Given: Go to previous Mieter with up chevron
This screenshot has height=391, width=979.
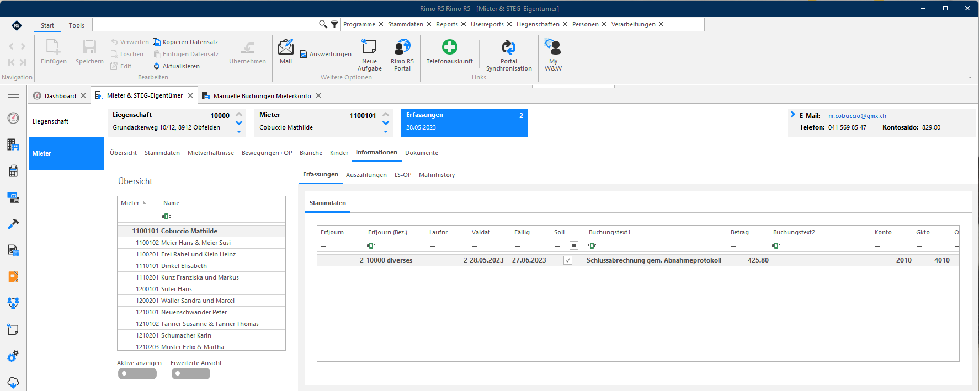Looking at the screenshot, I should [386, 115].
